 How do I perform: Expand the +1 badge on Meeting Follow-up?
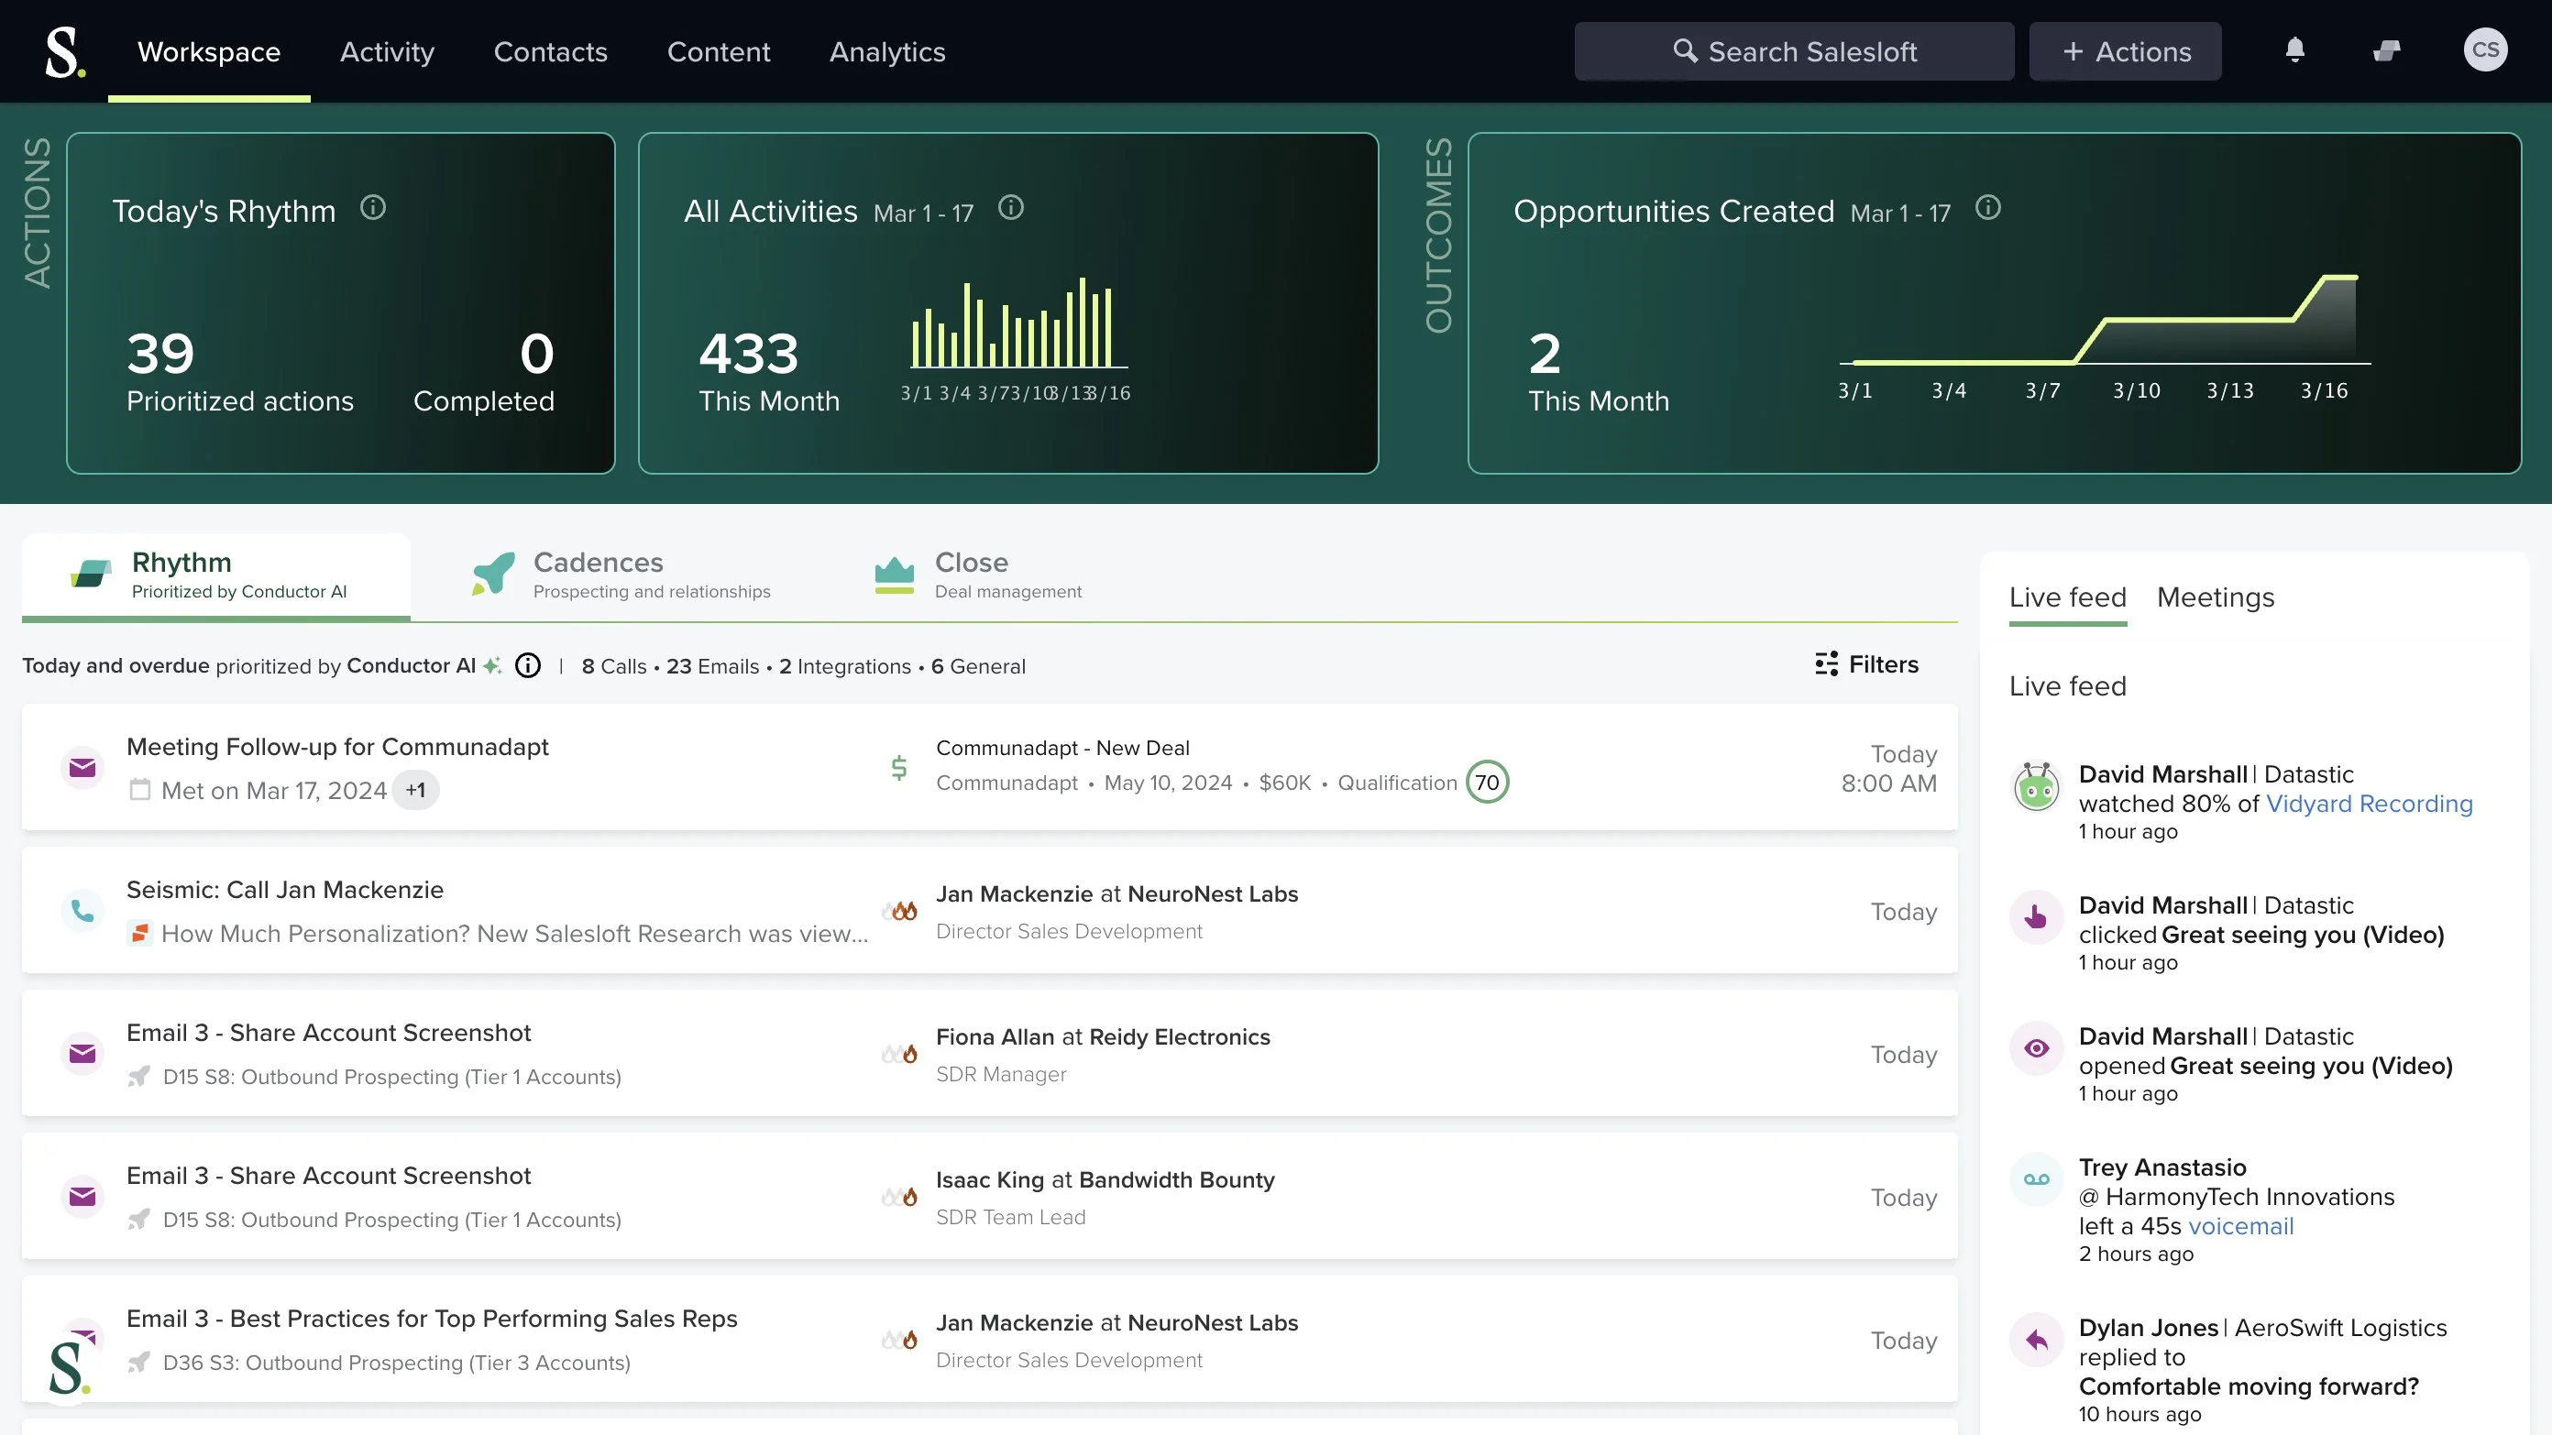(x=416, y=790)
